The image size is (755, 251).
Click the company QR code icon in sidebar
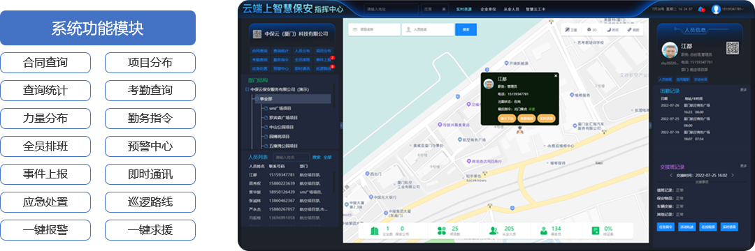[257, 34]
